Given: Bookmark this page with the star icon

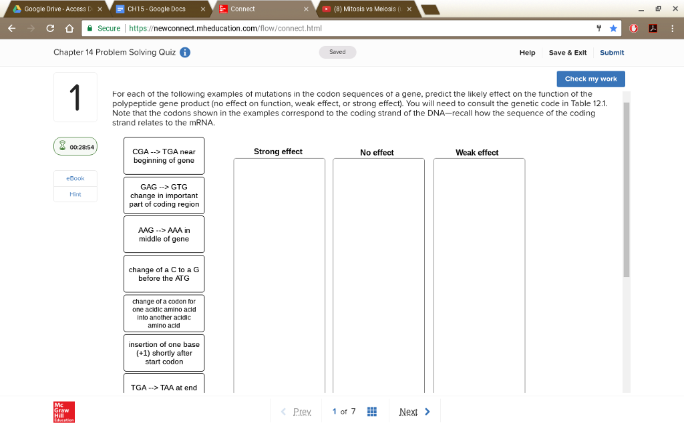Looking at the screenshot, I should point(613,28).
